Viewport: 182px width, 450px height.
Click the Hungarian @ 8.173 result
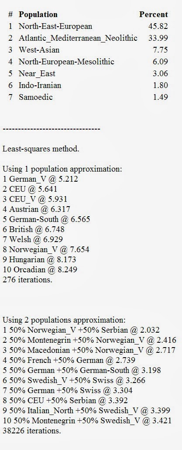39,260
